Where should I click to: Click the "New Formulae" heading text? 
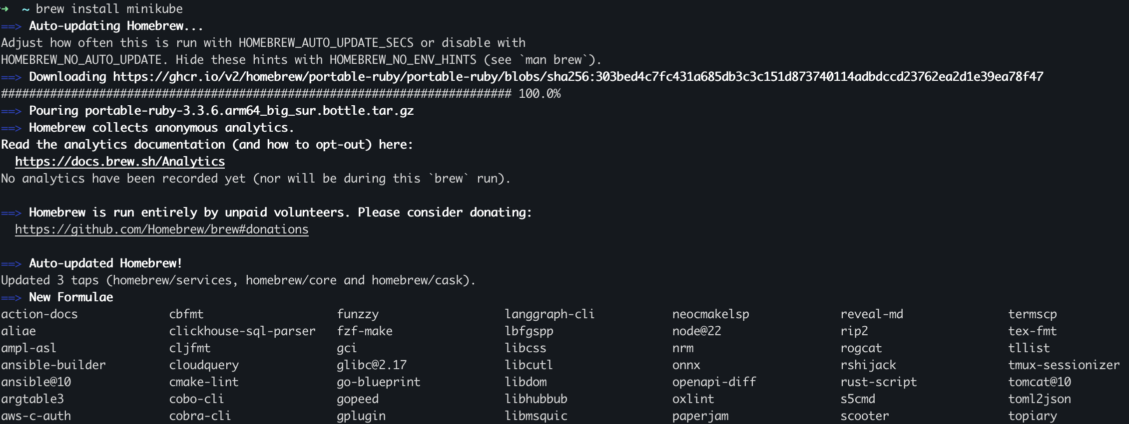point(71,297)
